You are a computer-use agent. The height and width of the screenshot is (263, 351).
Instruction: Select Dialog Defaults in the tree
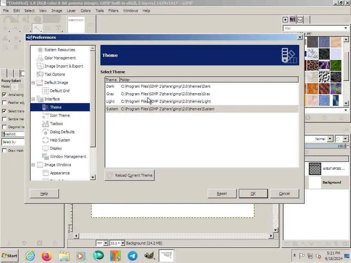pos(62,132)
